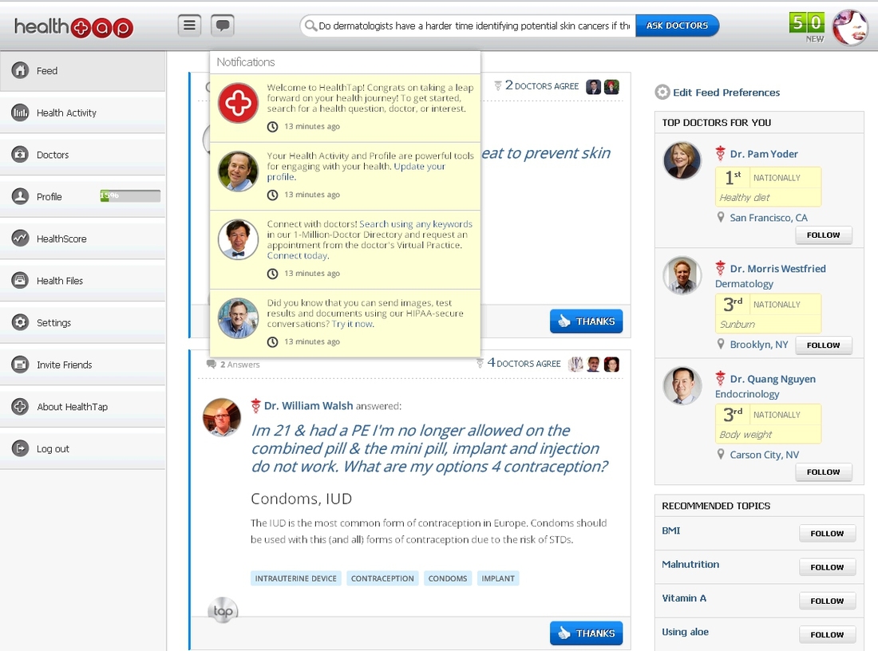This screenshot has width=878, height=651.
Task: Click Dr. Morris Westfried's photo
Action: [x=682, y=275]
